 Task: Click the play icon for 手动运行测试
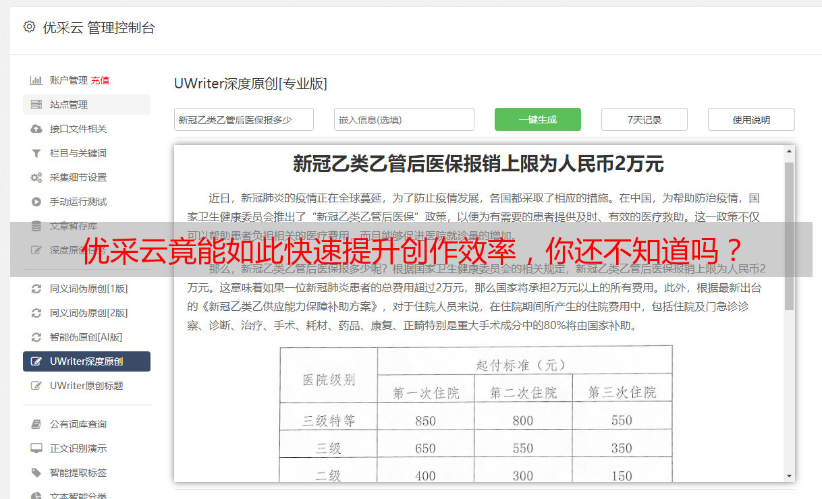coord(36,202)
